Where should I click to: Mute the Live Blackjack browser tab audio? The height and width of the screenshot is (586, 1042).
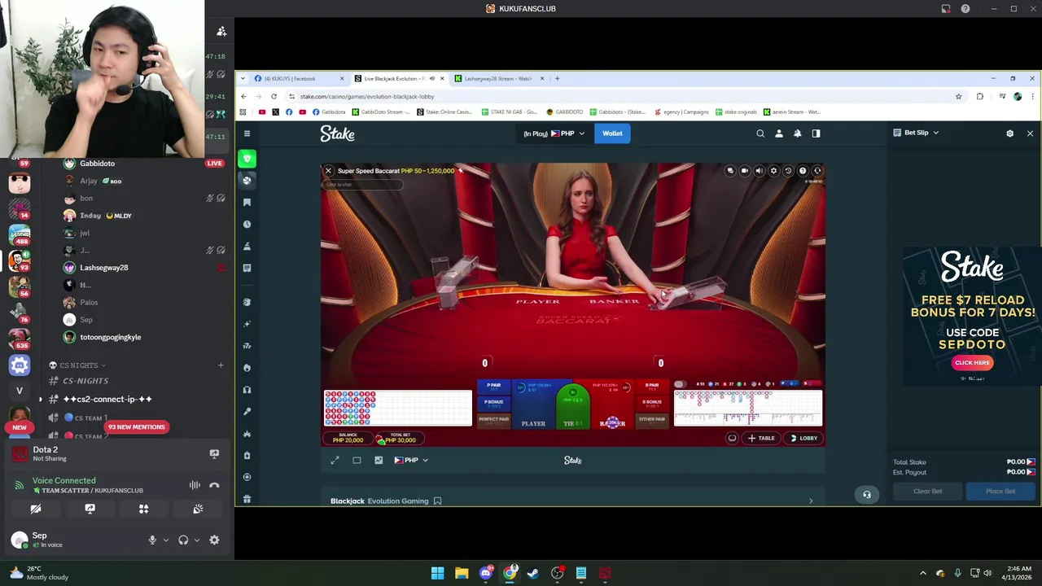pyautogui.click(x=431, y=79)
